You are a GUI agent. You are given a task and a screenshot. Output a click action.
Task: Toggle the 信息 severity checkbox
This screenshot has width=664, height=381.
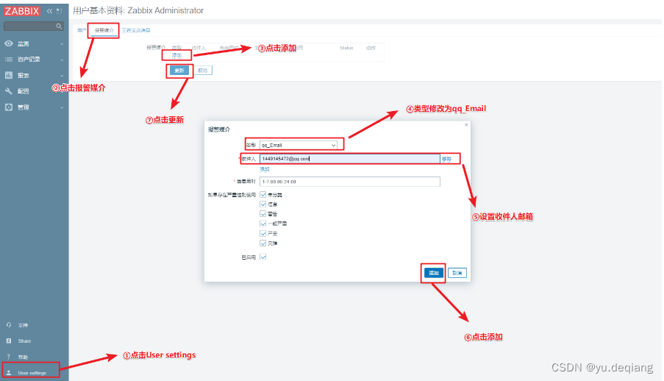(x=263, y=204)
